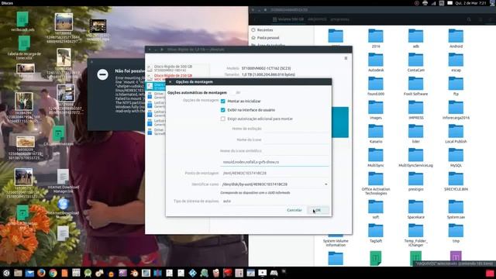496x279 pixels.
Task: Open the Office Activation Technologies folder
Action: click(x=376, y=184)
